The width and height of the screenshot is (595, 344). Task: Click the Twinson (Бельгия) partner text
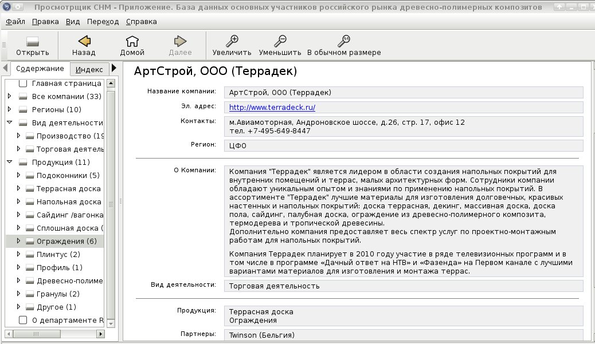click(262, 335)
